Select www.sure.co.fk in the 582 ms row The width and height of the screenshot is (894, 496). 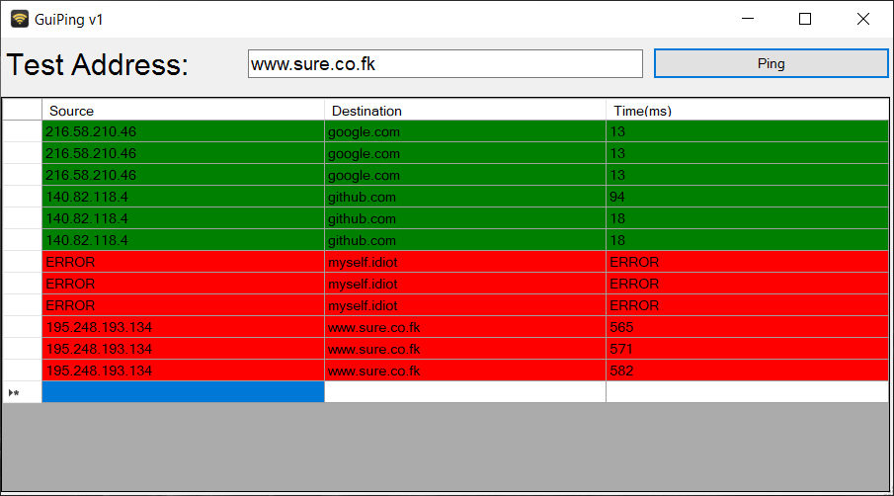[x=465, y=371]
